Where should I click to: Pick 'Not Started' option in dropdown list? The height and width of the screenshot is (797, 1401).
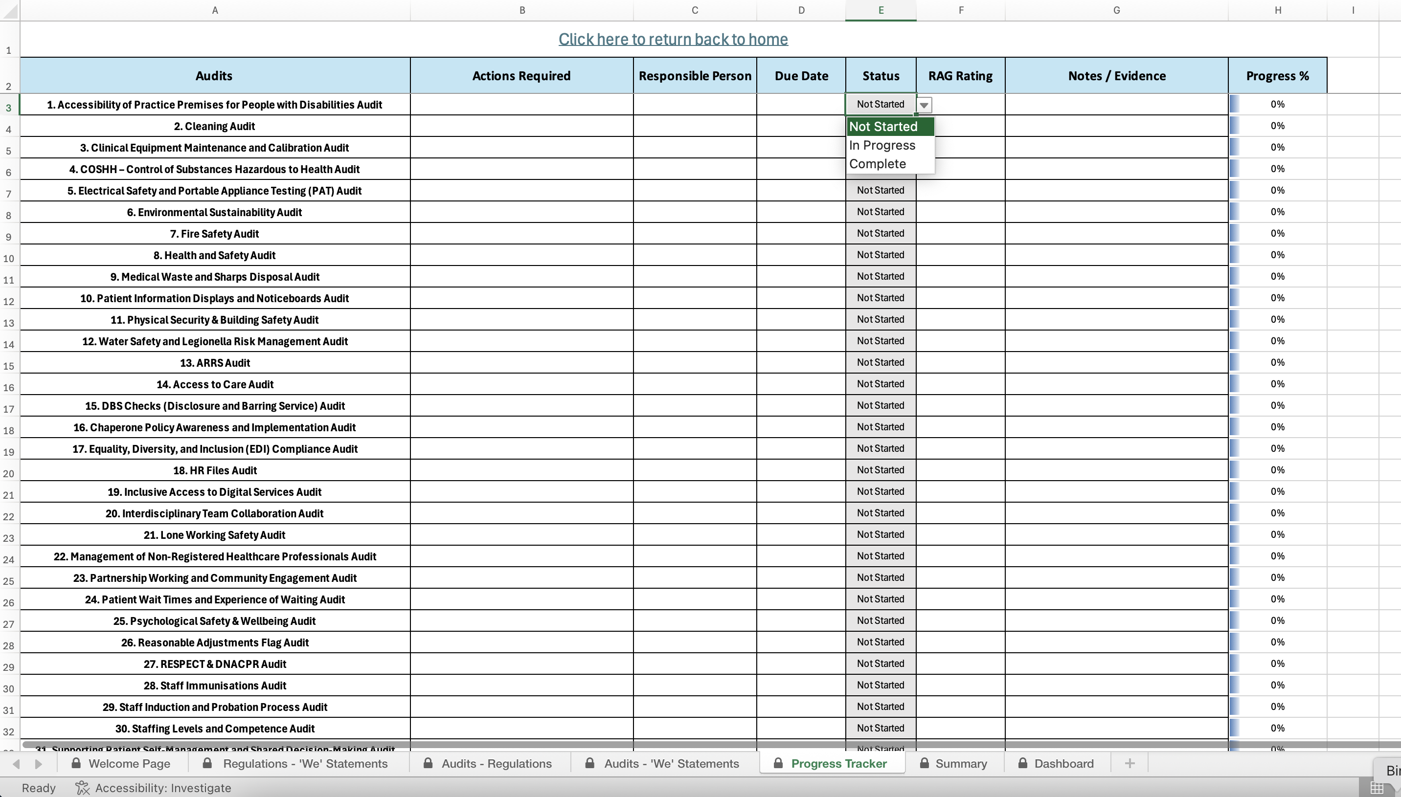(x=883, y=127)
